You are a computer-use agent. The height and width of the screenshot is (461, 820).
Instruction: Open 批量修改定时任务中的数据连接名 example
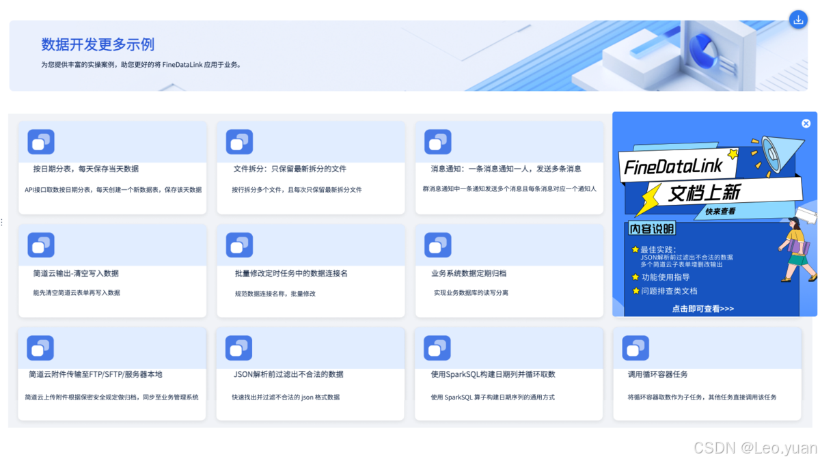[292, 273]
